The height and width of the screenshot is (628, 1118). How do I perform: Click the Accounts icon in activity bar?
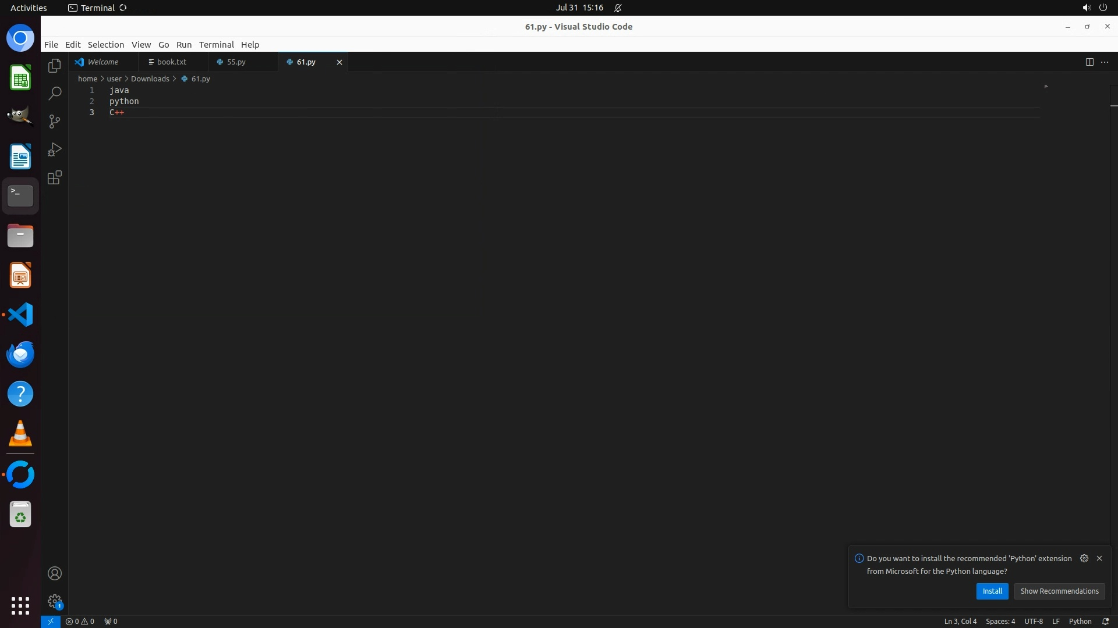tap(55, 573)
